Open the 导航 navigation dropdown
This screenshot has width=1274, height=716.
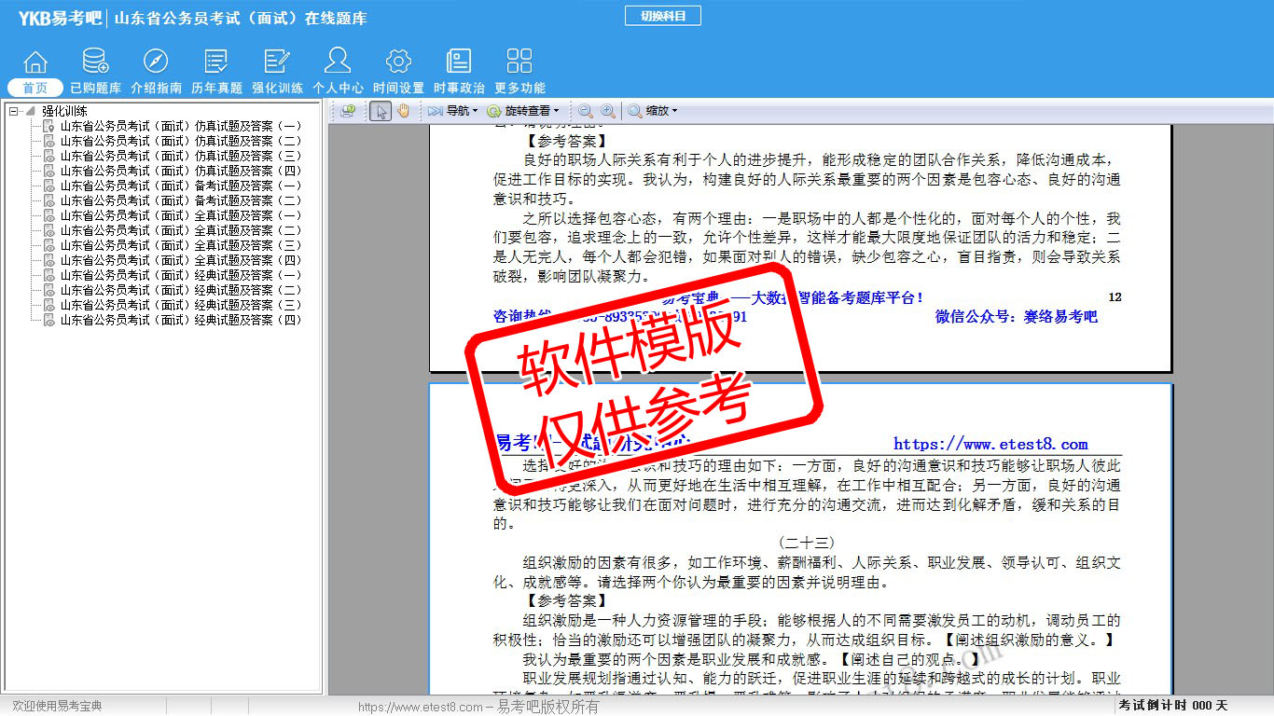[x=453, y=111]
